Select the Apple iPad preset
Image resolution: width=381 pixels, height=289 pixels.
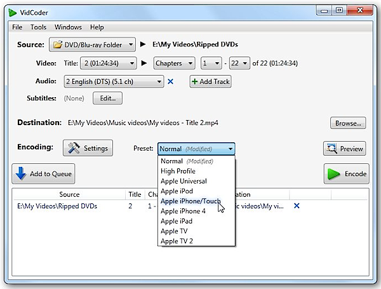click(196, 221)
